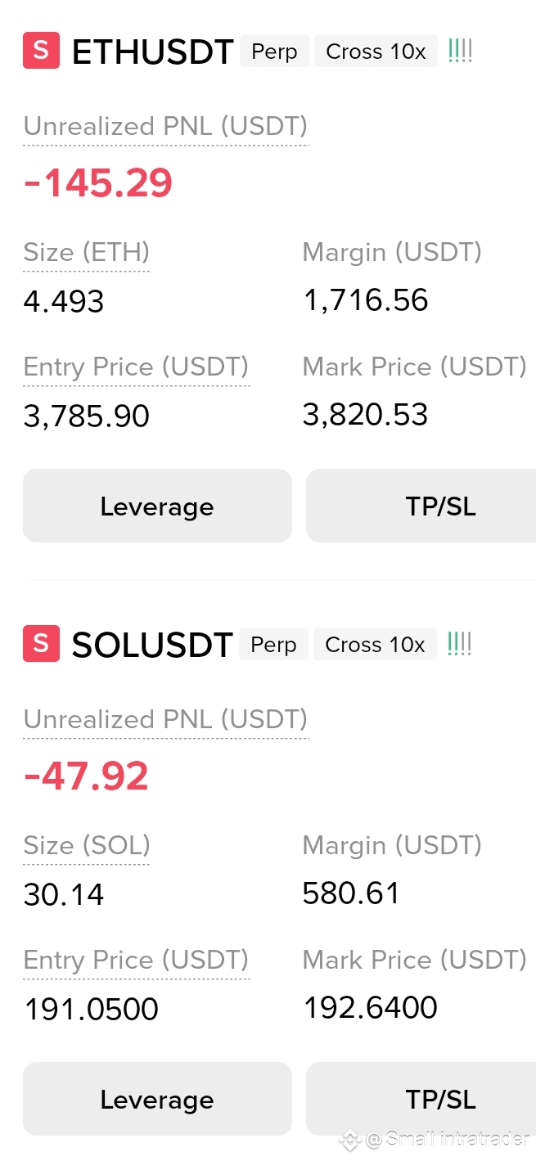The height and width of the screenshot is (1161, 536).
Task: Tap the ETHUSDT Cross 10x tag
Action: click(376, 52)
